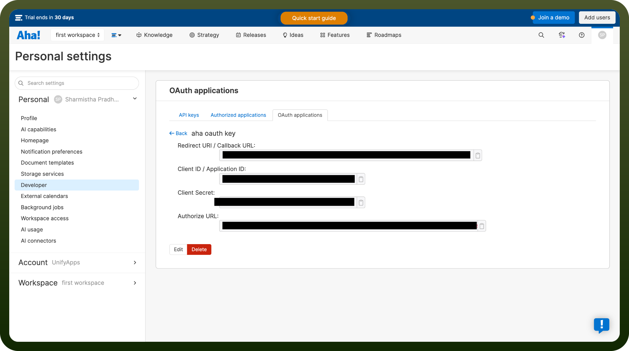Open the help question mark icon
This screenshot has width=629, height=351.
click(x=581, y=35)
